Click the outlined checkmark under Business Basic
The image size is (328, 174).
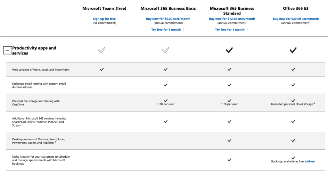point(166,50)
